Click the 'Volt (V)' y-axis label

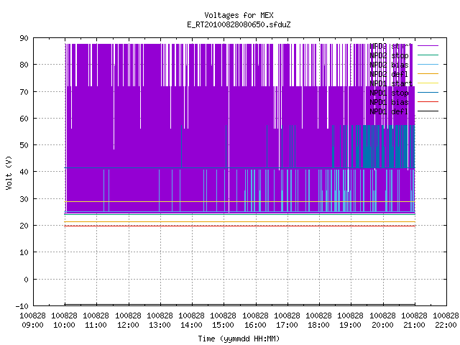[9, 172]
